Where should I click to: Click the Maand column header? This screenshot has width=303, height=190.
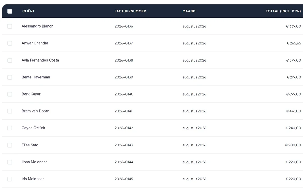(189, 11)
